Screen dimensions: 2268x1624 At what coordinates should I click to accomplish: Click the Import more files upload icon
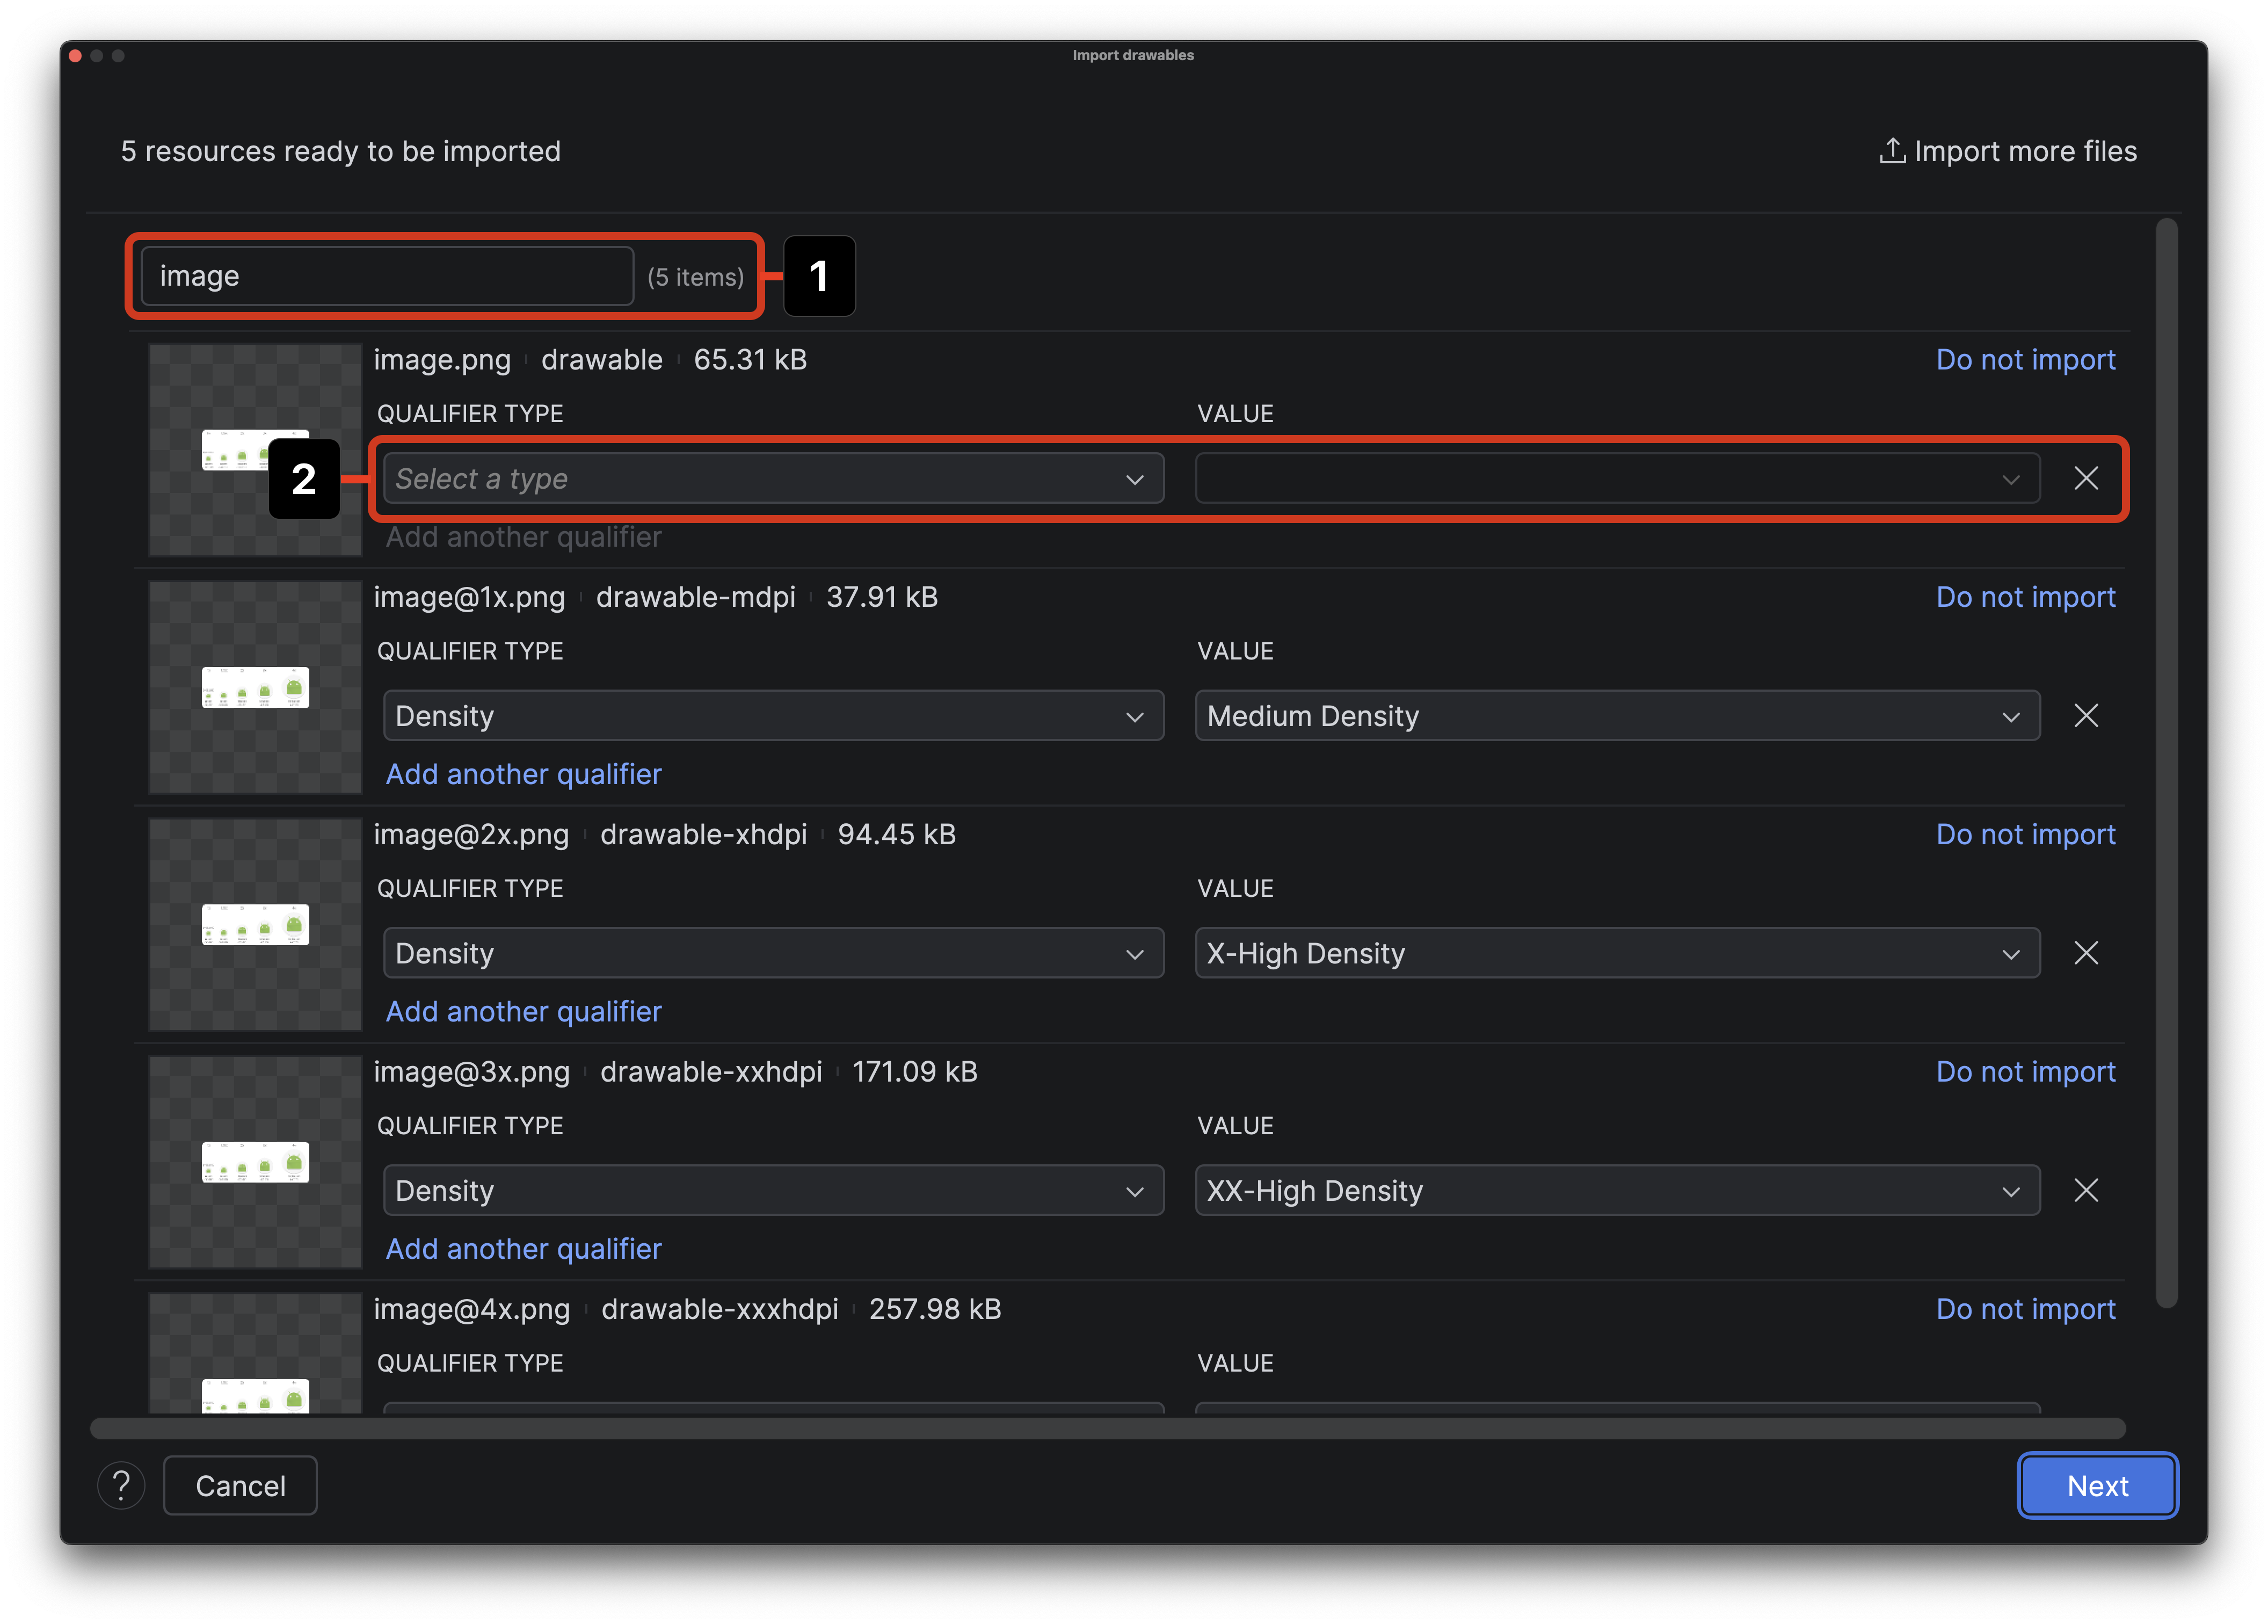pos(1891,151)
